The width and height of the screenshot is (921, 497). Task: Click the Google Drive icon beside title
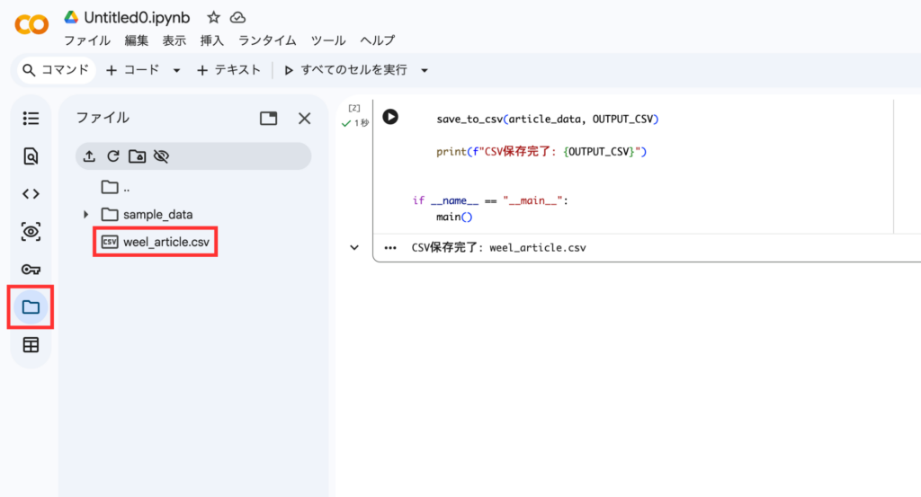tap(71, 17)
